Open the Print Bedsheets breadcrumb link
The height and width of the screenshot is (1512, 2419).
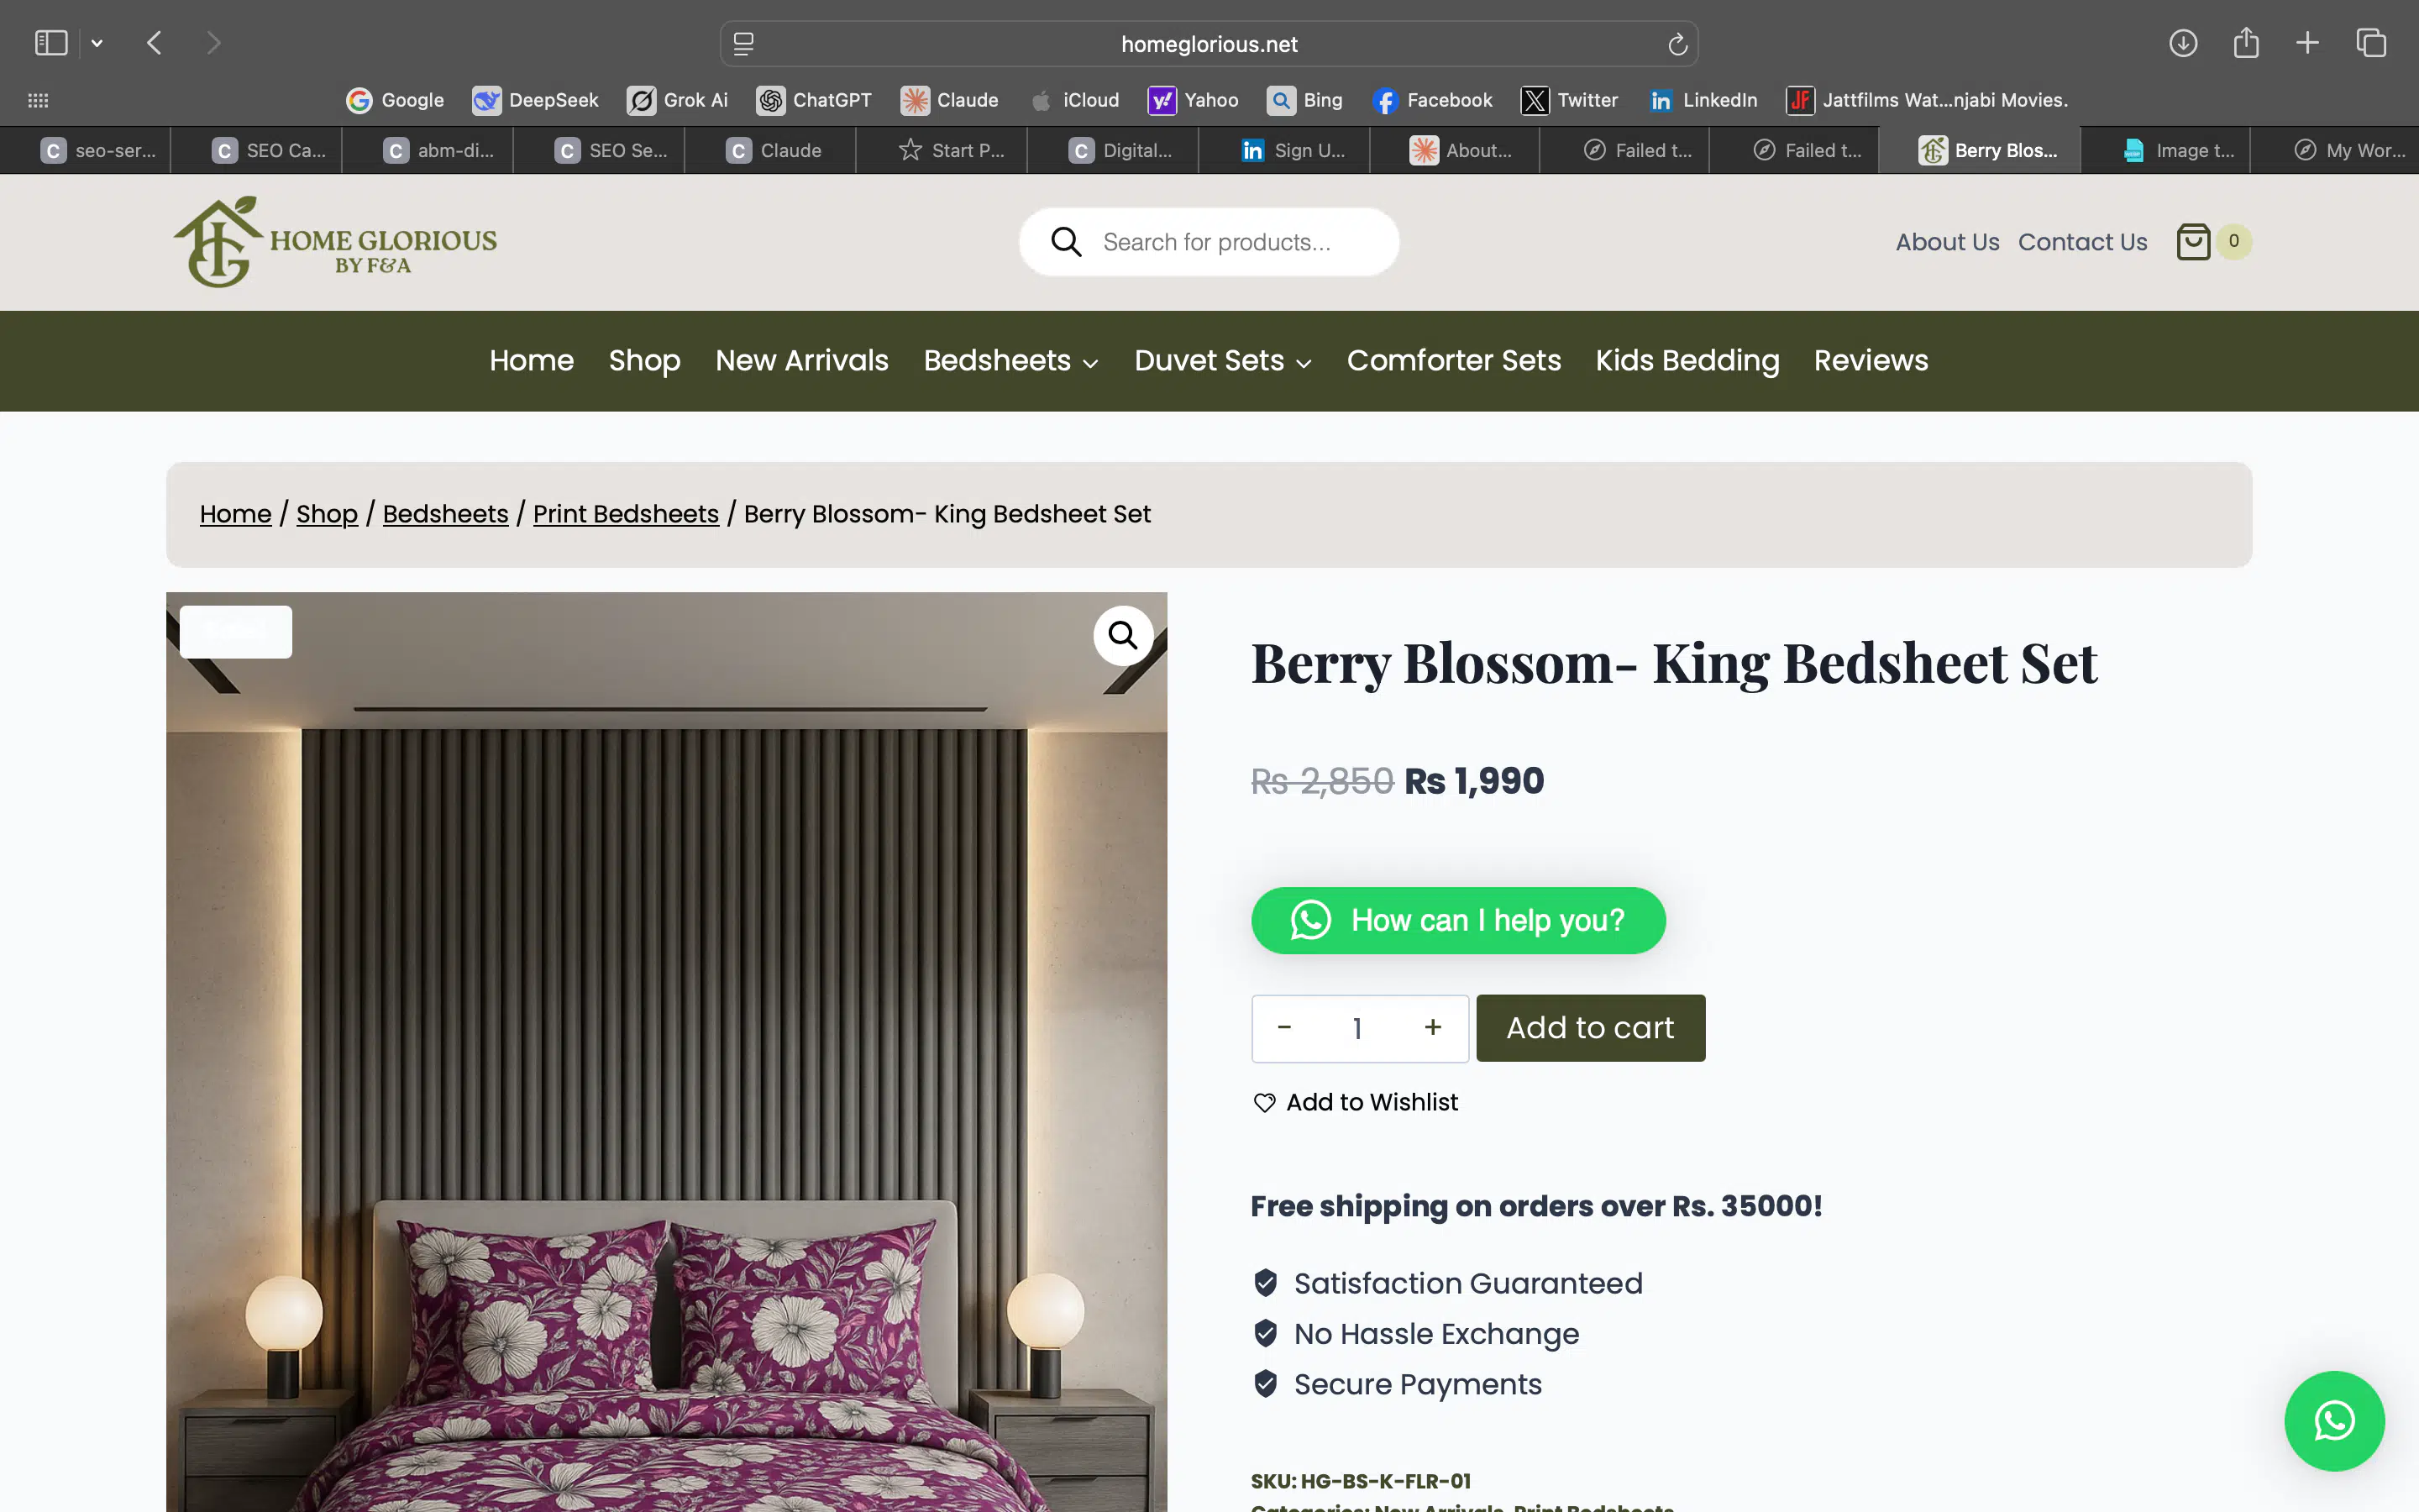pyautogui.click(x=626, y=514)
